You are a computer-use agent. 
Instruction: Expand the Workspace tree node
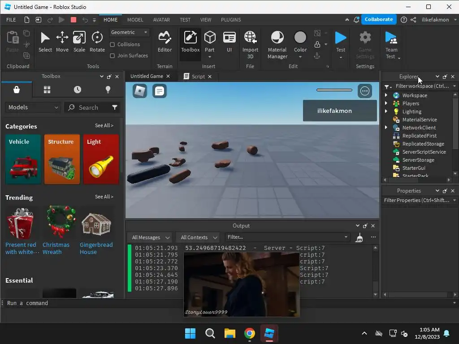point(386,95)
